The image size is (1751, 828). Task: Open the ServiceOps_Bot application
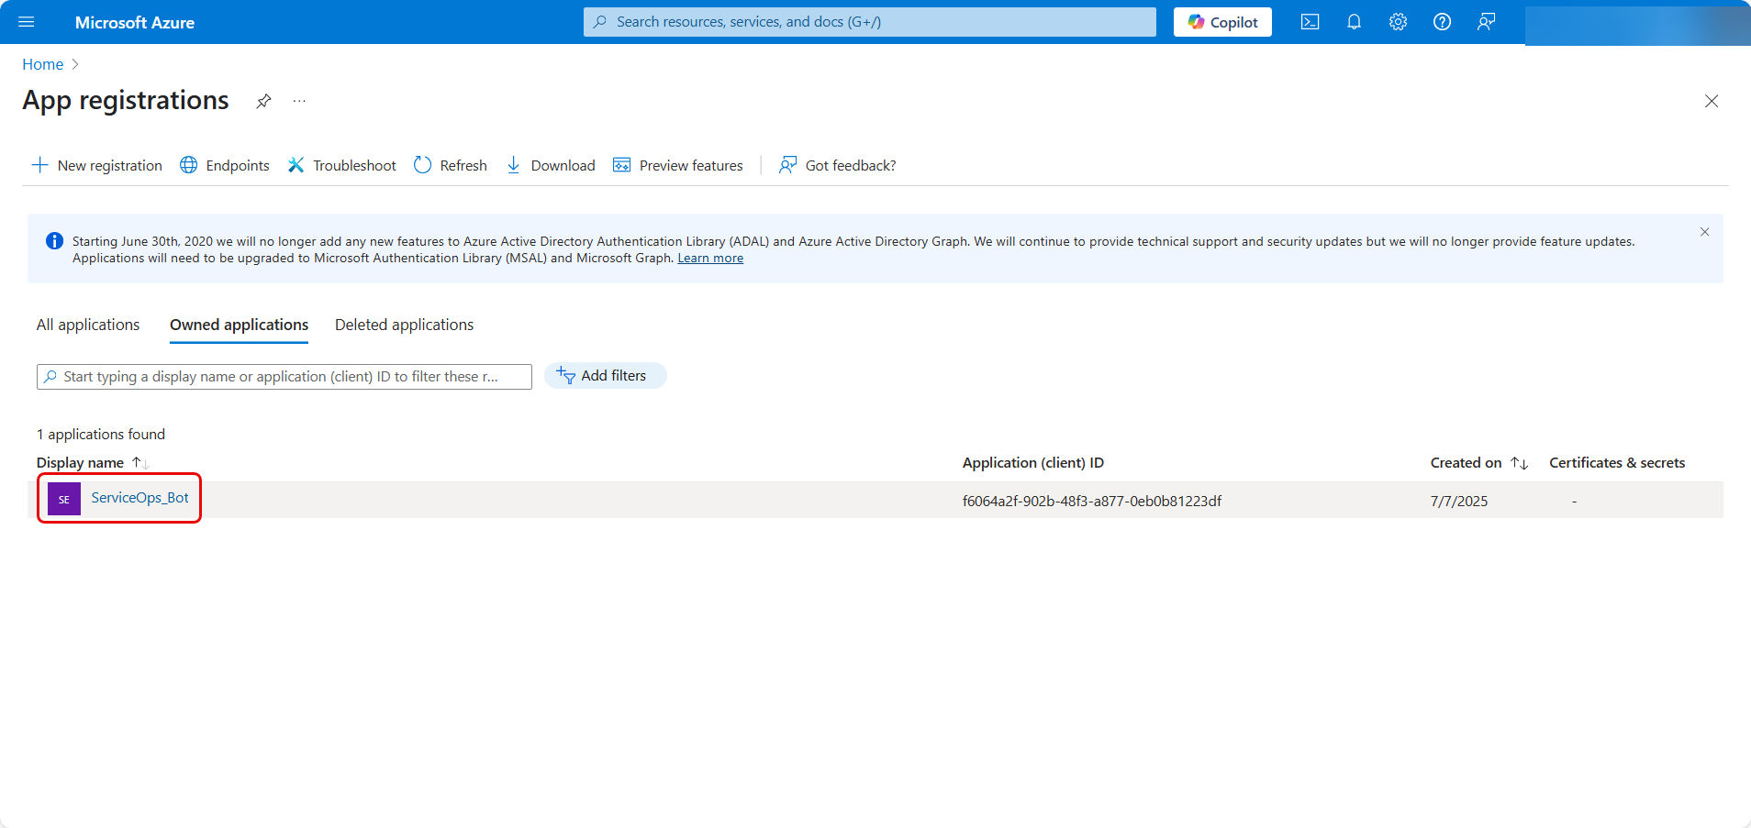139,498
